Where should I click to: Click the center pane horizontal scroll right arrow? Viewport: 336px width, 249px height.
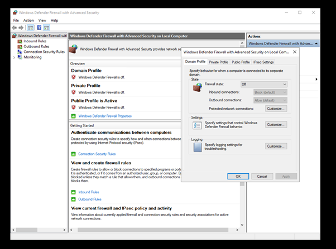pyautogui.click(x=237, y=230)
